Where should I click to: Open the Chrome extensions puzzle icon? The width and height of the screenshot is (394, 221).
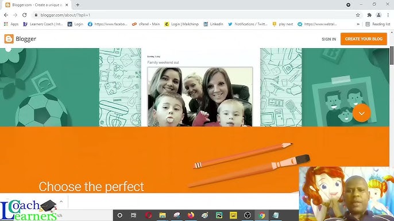pos(369,15)
